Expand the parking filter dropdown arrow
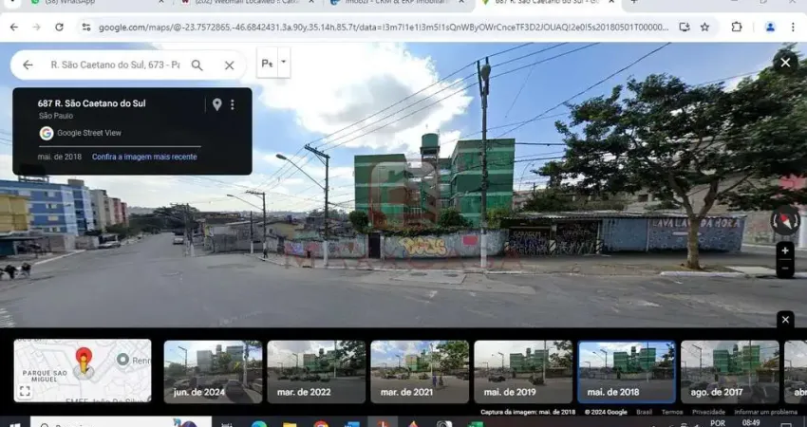This screenshot has height=427, width=807. [x=284, y=64]
